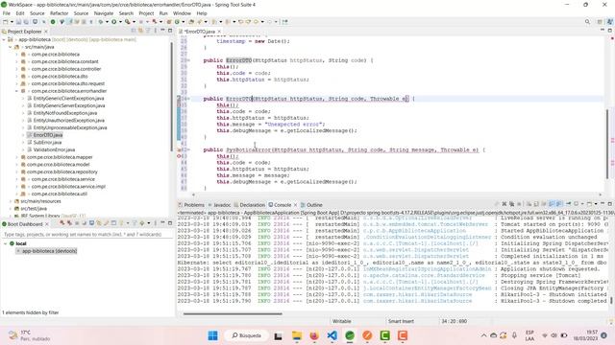Close the Boot Dashboard view tab
Image resolution: width=615 pixels, height=345 pixels.
47,224
